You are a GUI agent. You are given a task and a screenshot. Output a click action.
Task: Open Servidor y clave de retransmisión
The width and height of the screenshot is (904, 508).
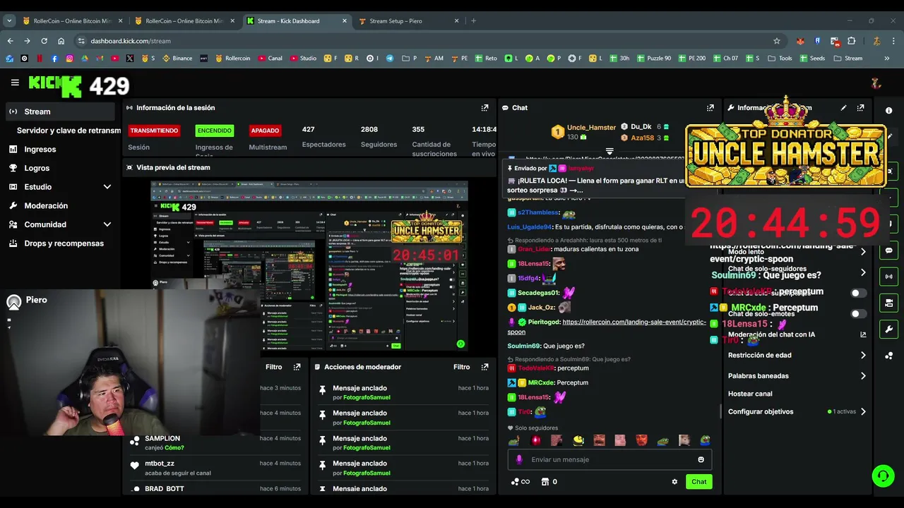point(69,131)
